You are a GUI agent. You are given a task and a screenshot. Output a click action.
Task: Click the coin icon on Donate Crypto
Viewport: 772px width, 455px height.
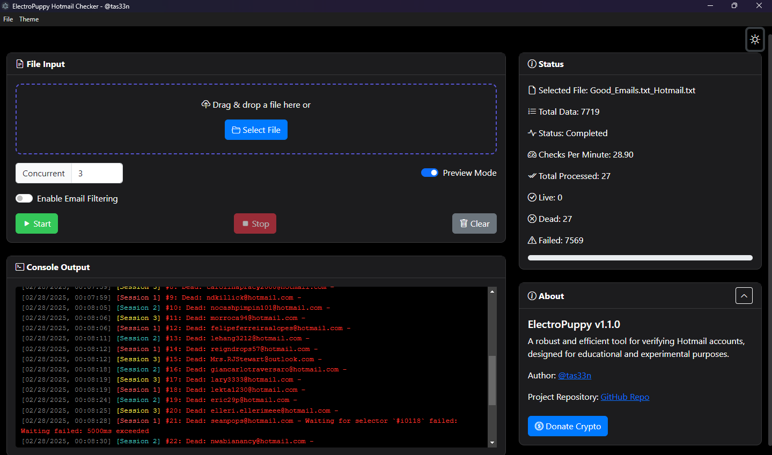(x=539, y=426)
